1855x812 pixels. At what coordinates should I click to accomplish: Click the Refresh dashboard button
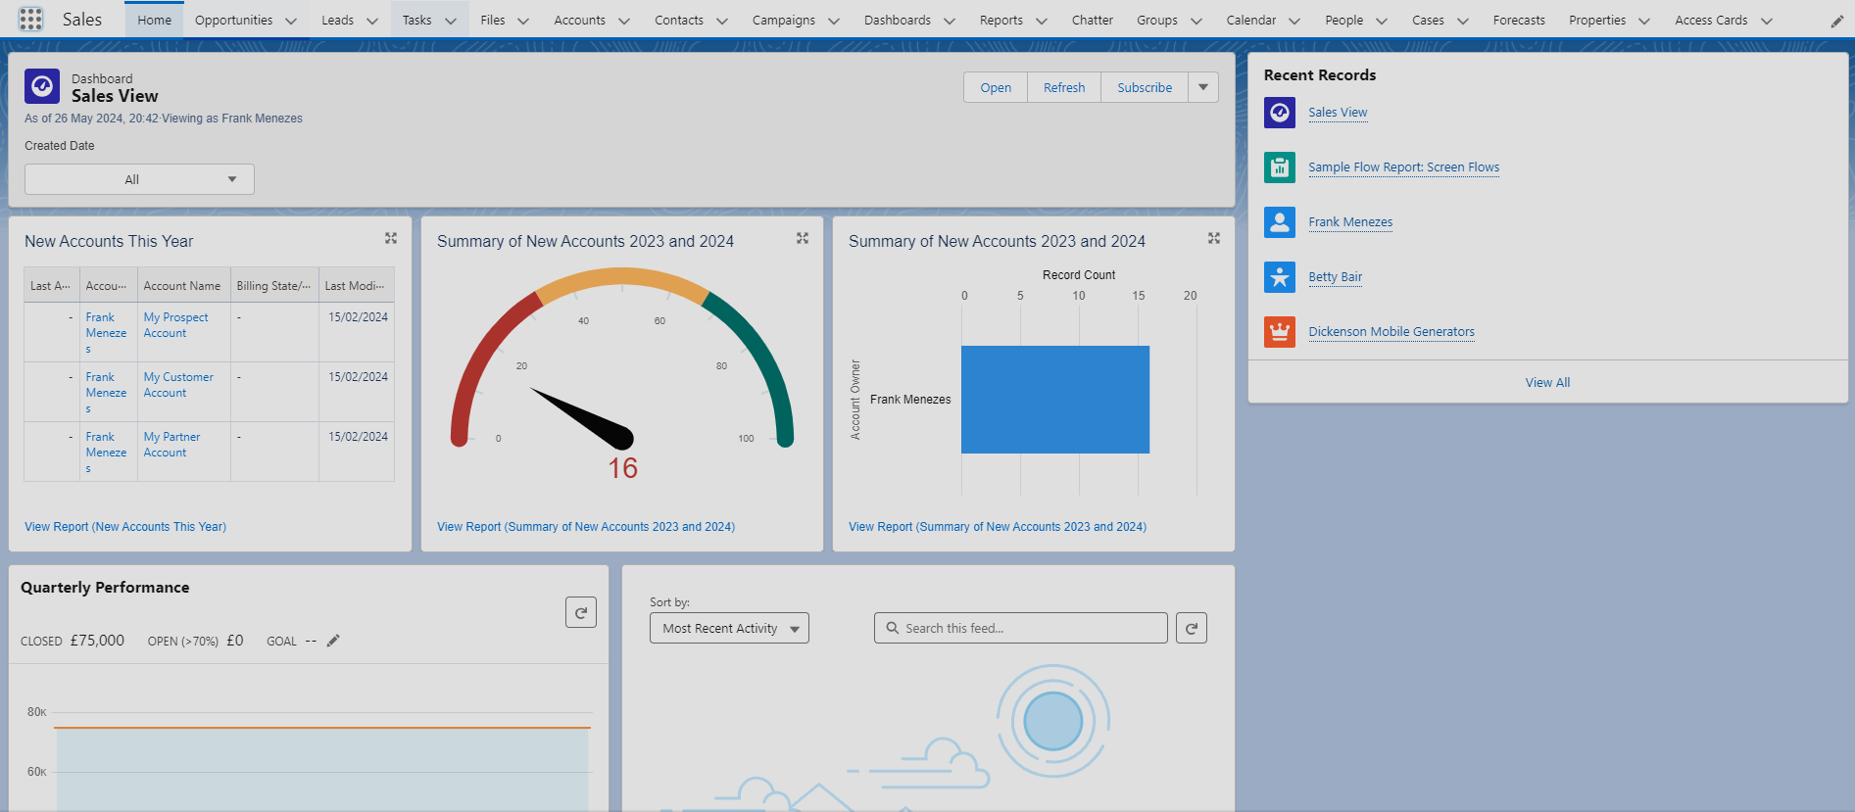1064,87
